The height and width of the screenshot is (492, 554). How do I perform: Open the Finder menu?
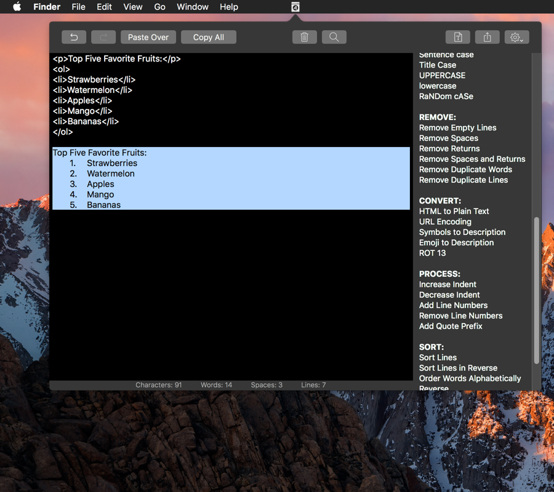tap(47, 7)
